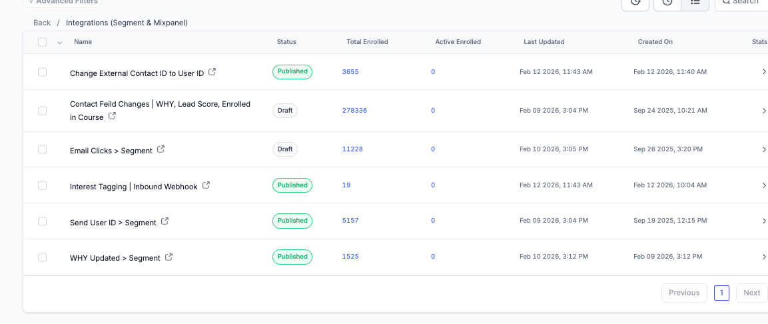The height and width of the screenshot is (324, 768).
Task: Click the refresh-history clock icon button
Action: point(635,3)
